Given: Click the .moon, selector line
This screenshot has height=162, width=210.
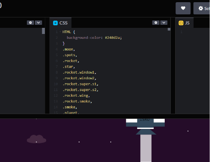Looking at the screenshot, I should click(69, 49).
